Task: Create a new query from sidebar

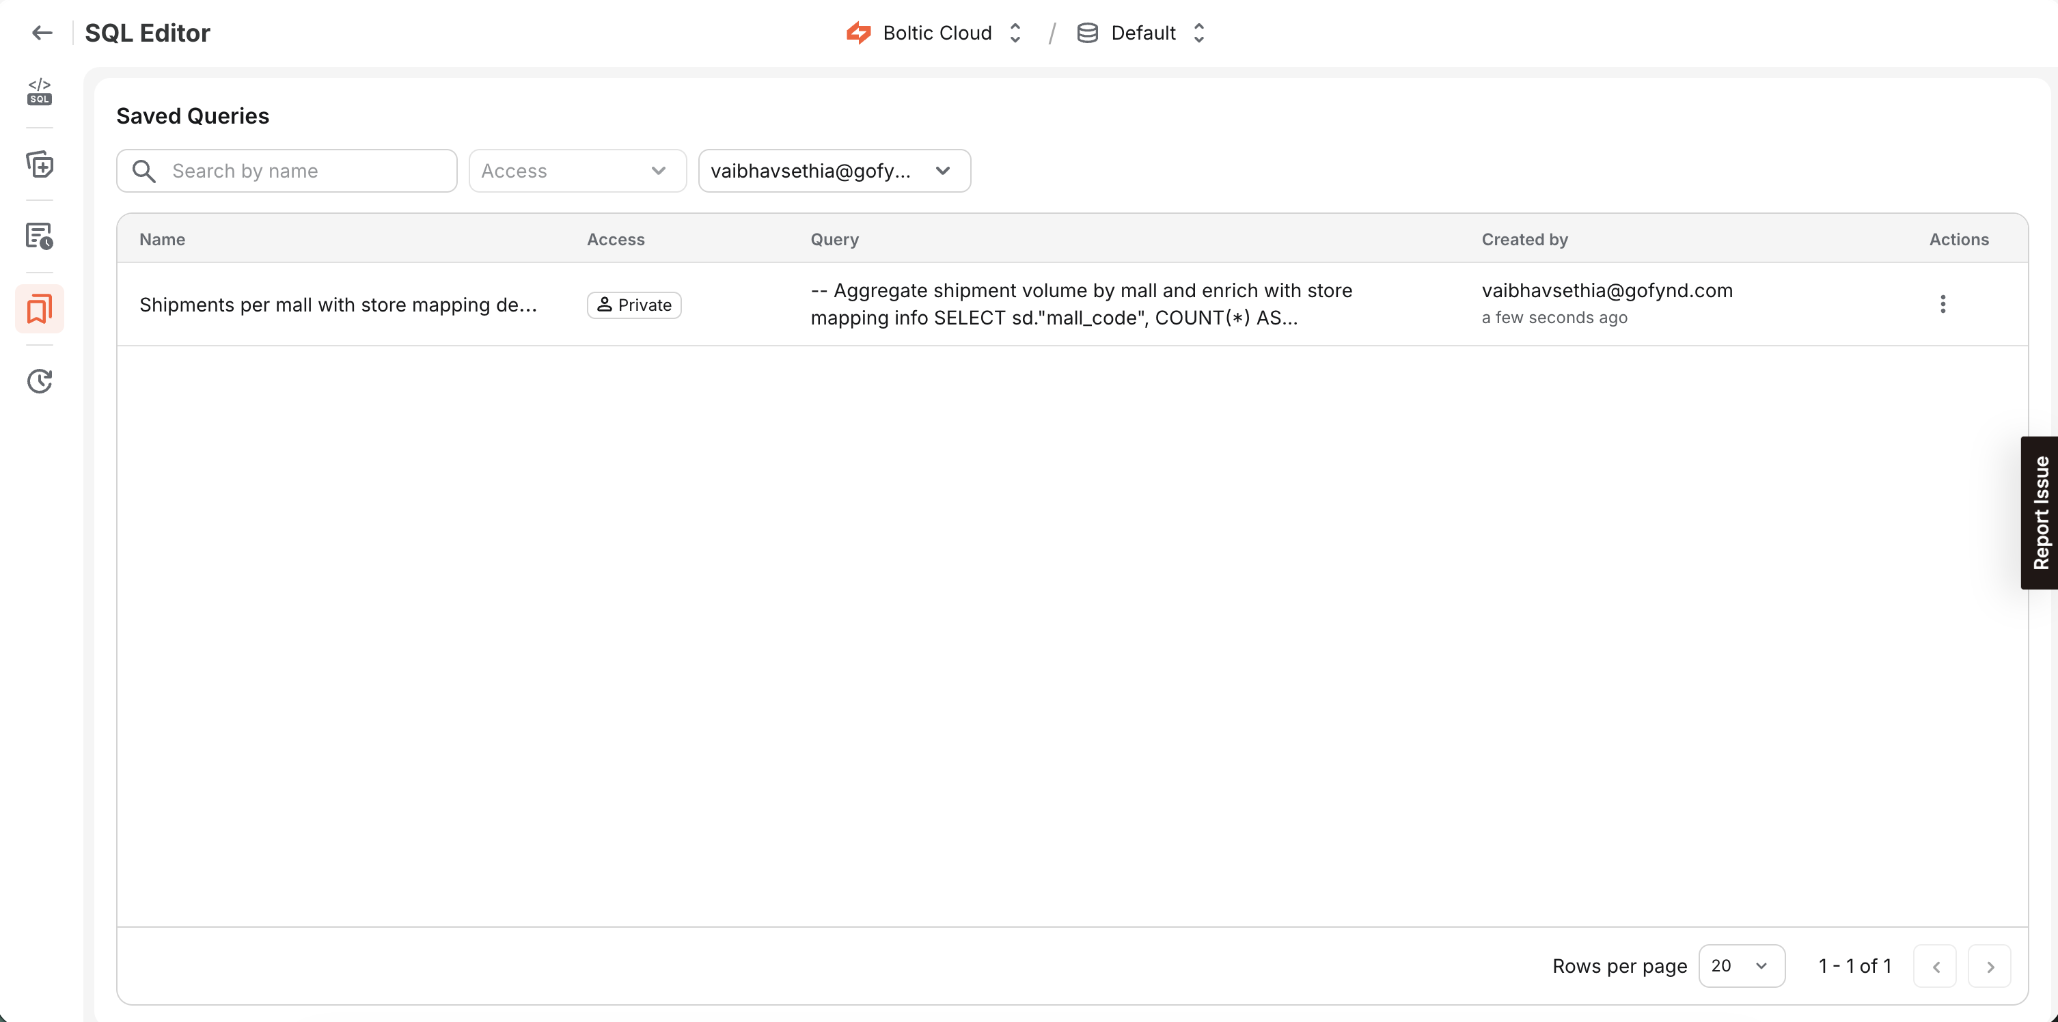Action: coord(39,165)
